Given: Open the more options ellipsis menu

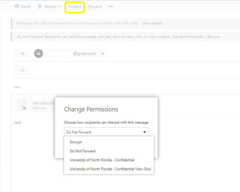Looking at the screenshot, I should (110, 7).
